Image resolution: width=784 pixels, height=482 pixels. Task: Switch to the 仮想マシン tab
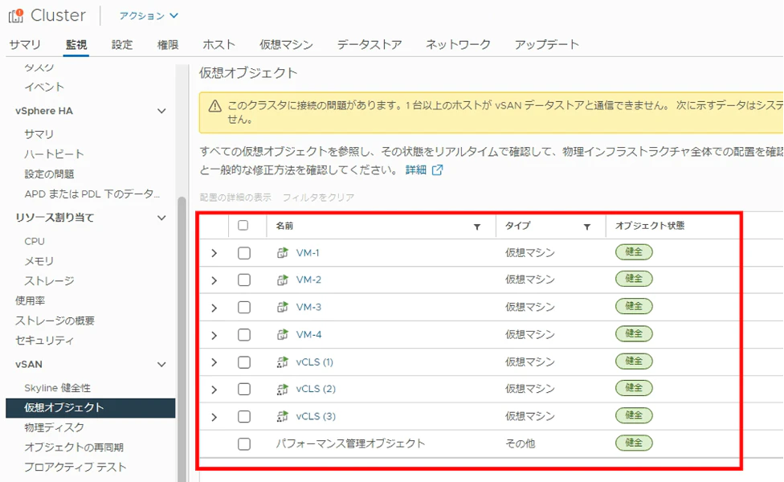(x=286, y=44)
